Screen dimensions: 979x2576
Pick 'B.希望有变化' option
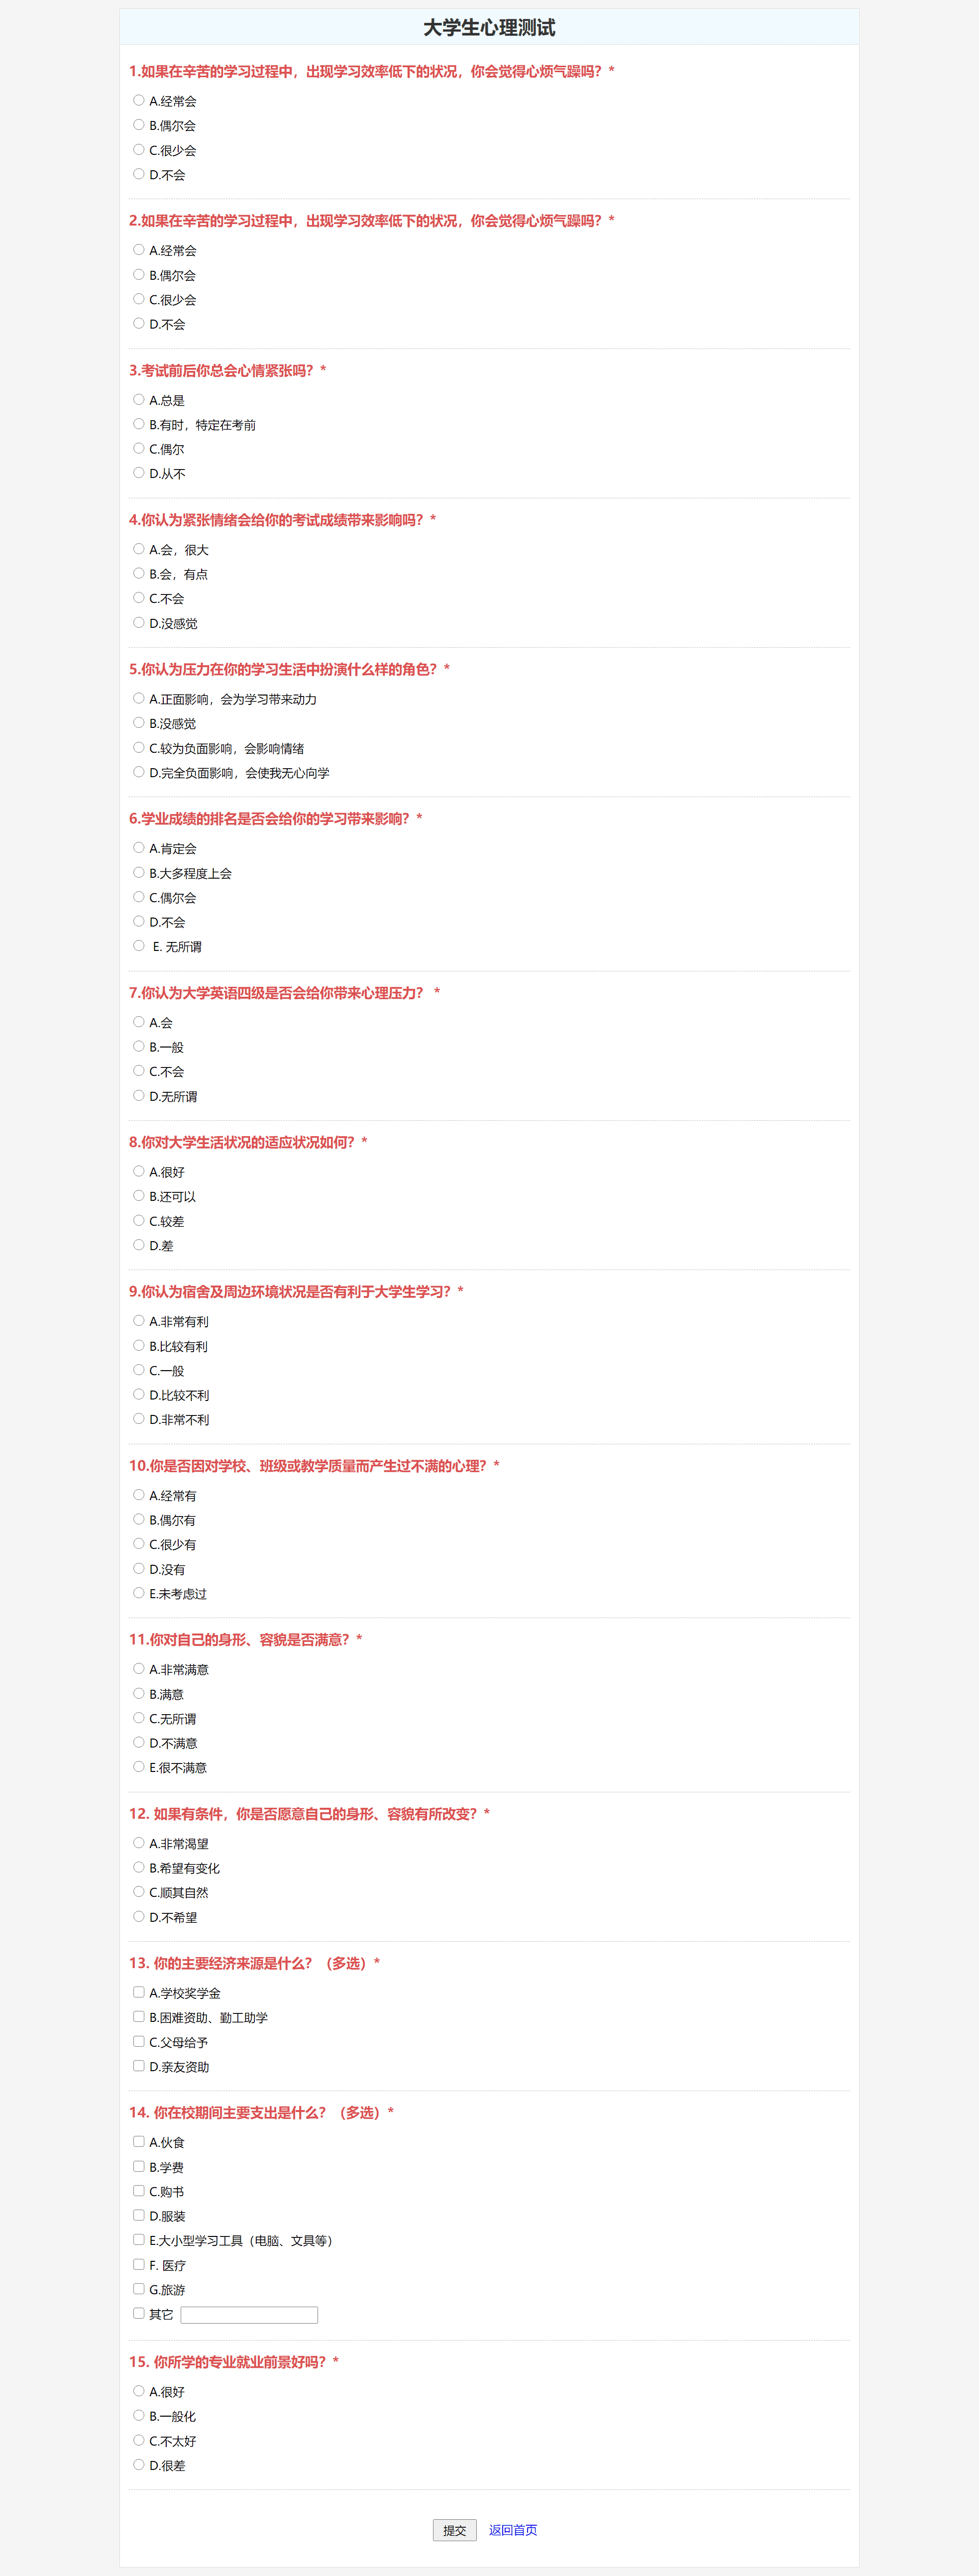click(139, 1867)
